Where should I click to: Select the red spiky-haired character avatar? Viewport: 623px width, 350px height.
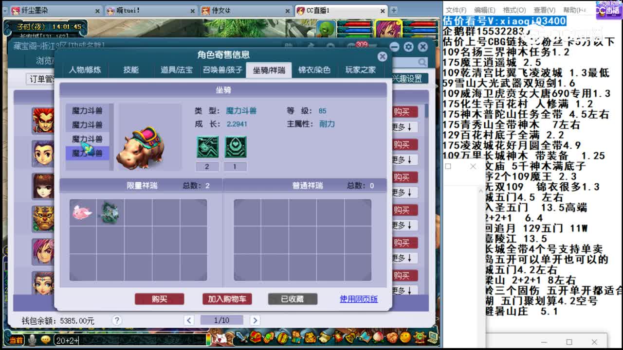point(43,120)
